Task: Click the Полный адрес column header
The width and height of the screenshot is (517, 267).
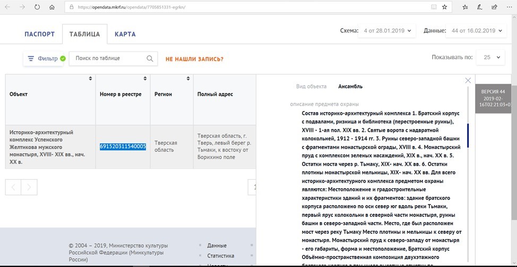Action: click(215, 94)
